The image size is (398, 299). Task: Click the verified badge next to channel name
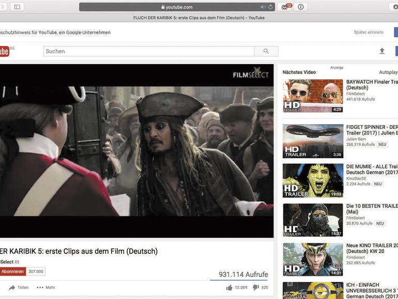coord(17,262)
